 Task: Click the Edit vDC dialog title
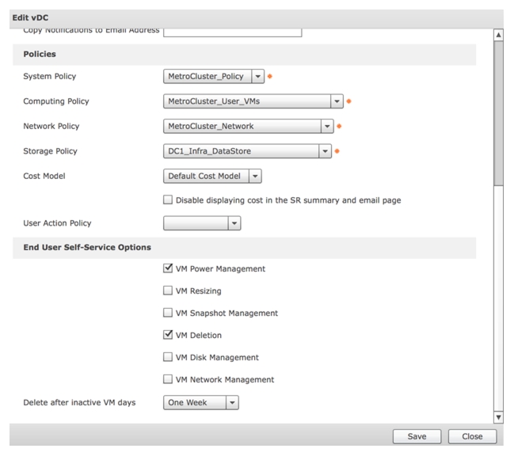[x=30, y=17]
